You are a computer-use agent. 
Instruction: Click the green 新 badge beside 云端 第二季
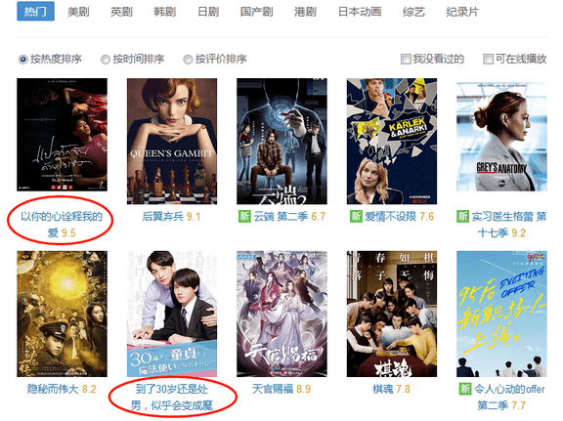[x=244, y=217]
